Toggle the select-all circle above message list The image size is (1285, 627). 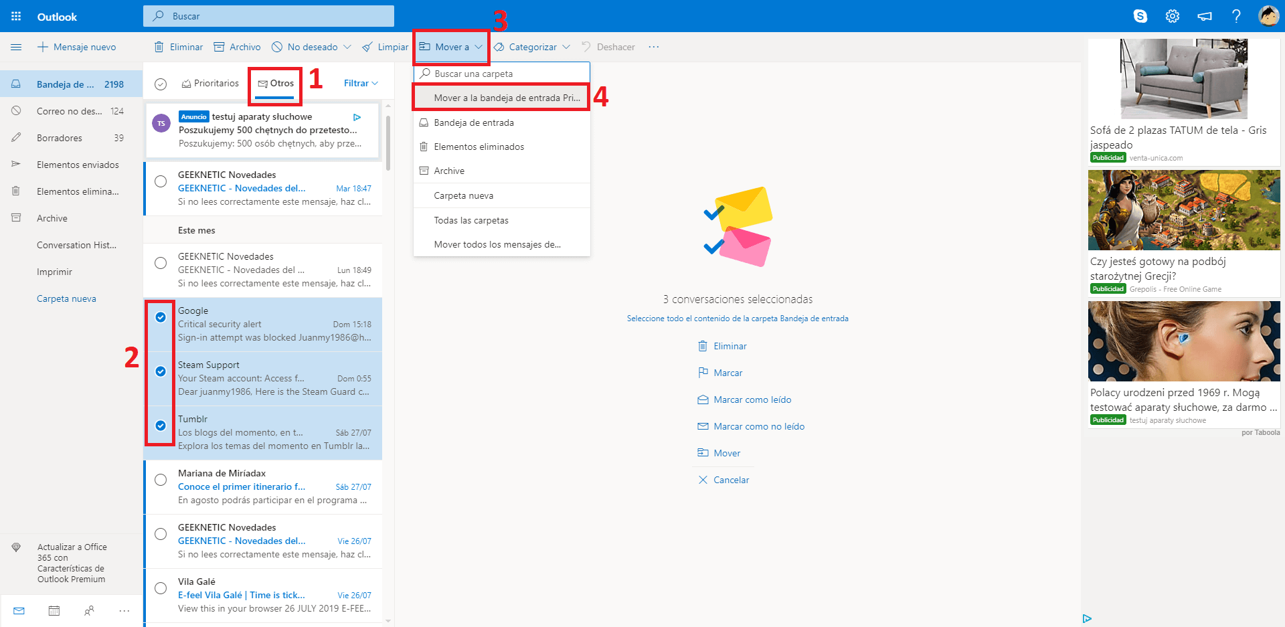161,84
